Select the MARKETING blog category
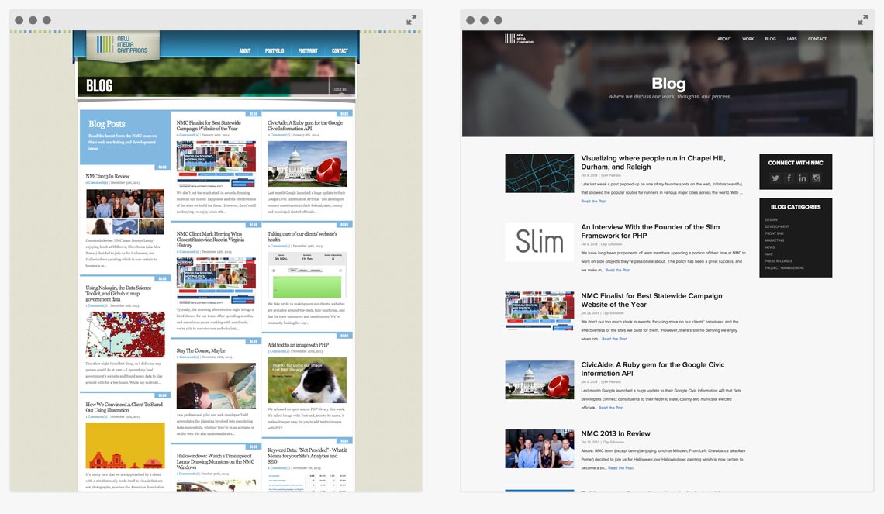This screenshot has width=884, height=514. pos(774,240)
